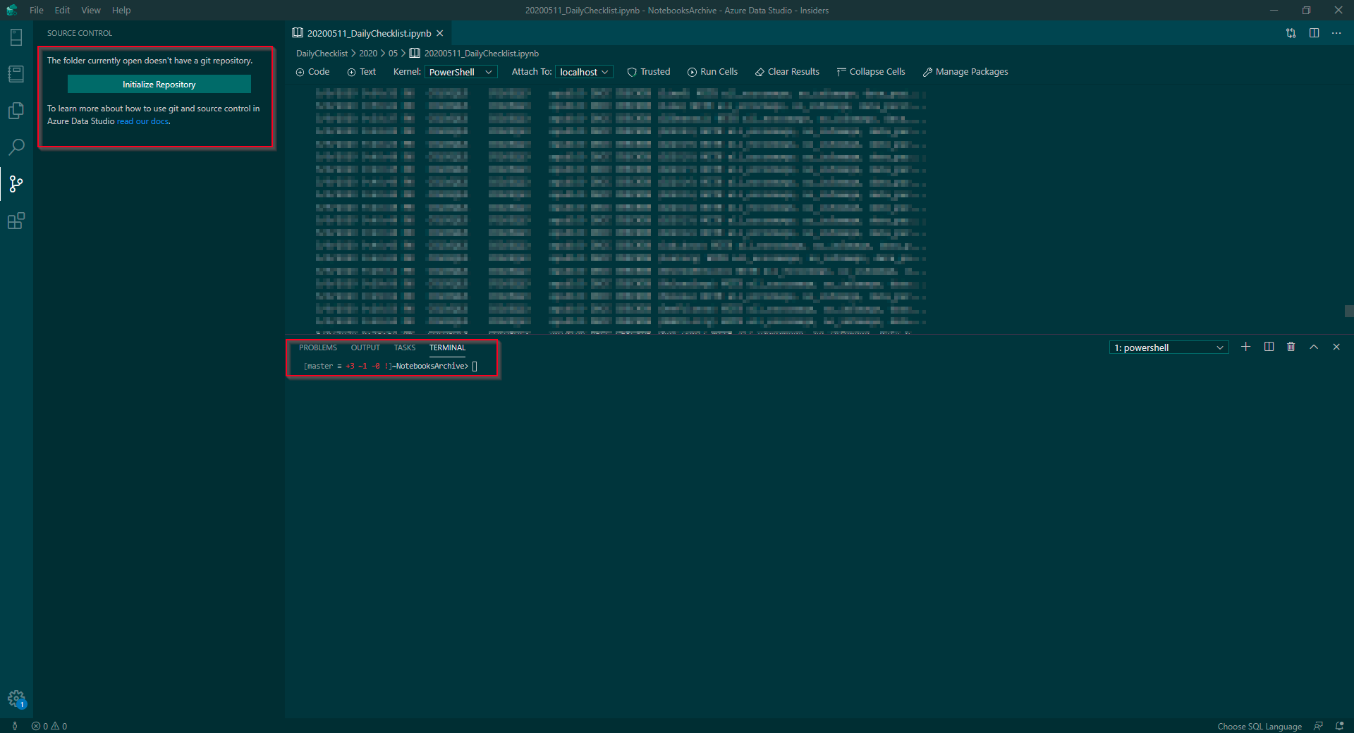Run all cells in the notebook
The height and width of the screenshot is (733, 1354).
click(712, 71)
